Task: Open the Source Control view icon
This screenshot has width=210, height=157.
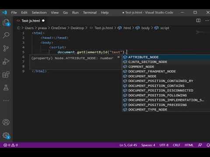Action: (6, 48)
